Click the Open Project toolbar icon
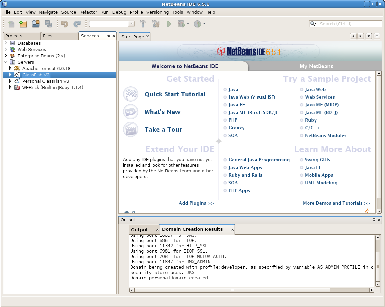 point(36,24)
